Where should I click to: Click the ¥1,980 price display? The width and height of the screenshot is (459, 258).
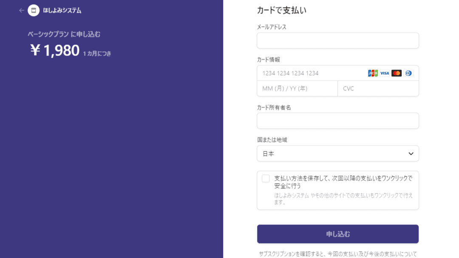(54, 50)
